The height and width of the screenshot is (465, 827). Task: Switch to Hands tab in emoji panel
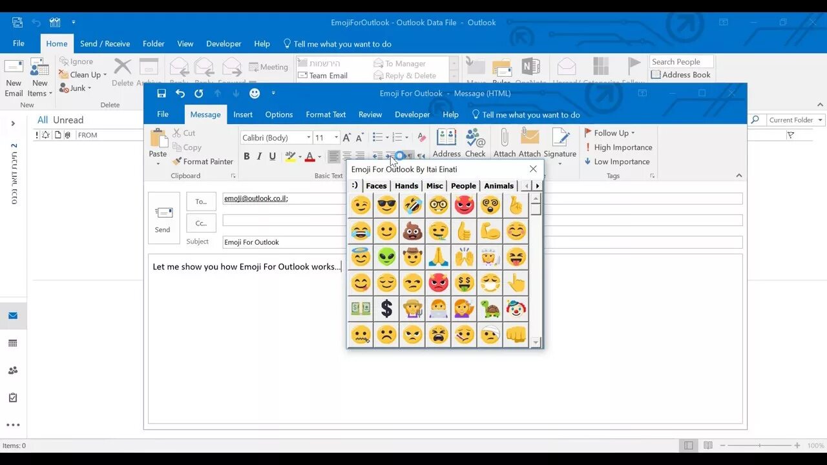pos(406,186)
